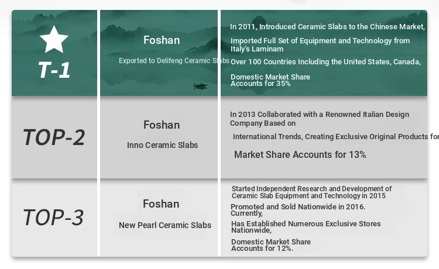Select the T-1 rank label

(x=54, y=70)
